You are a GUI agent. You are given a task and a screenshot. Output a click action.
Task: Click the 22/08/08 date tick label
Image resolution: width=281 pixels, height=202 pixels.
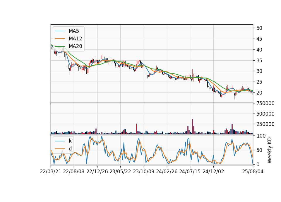74,172
